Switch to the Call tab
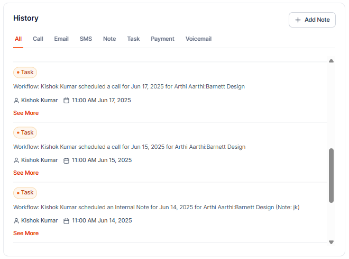The image size is (349, 259). [38, 39]
